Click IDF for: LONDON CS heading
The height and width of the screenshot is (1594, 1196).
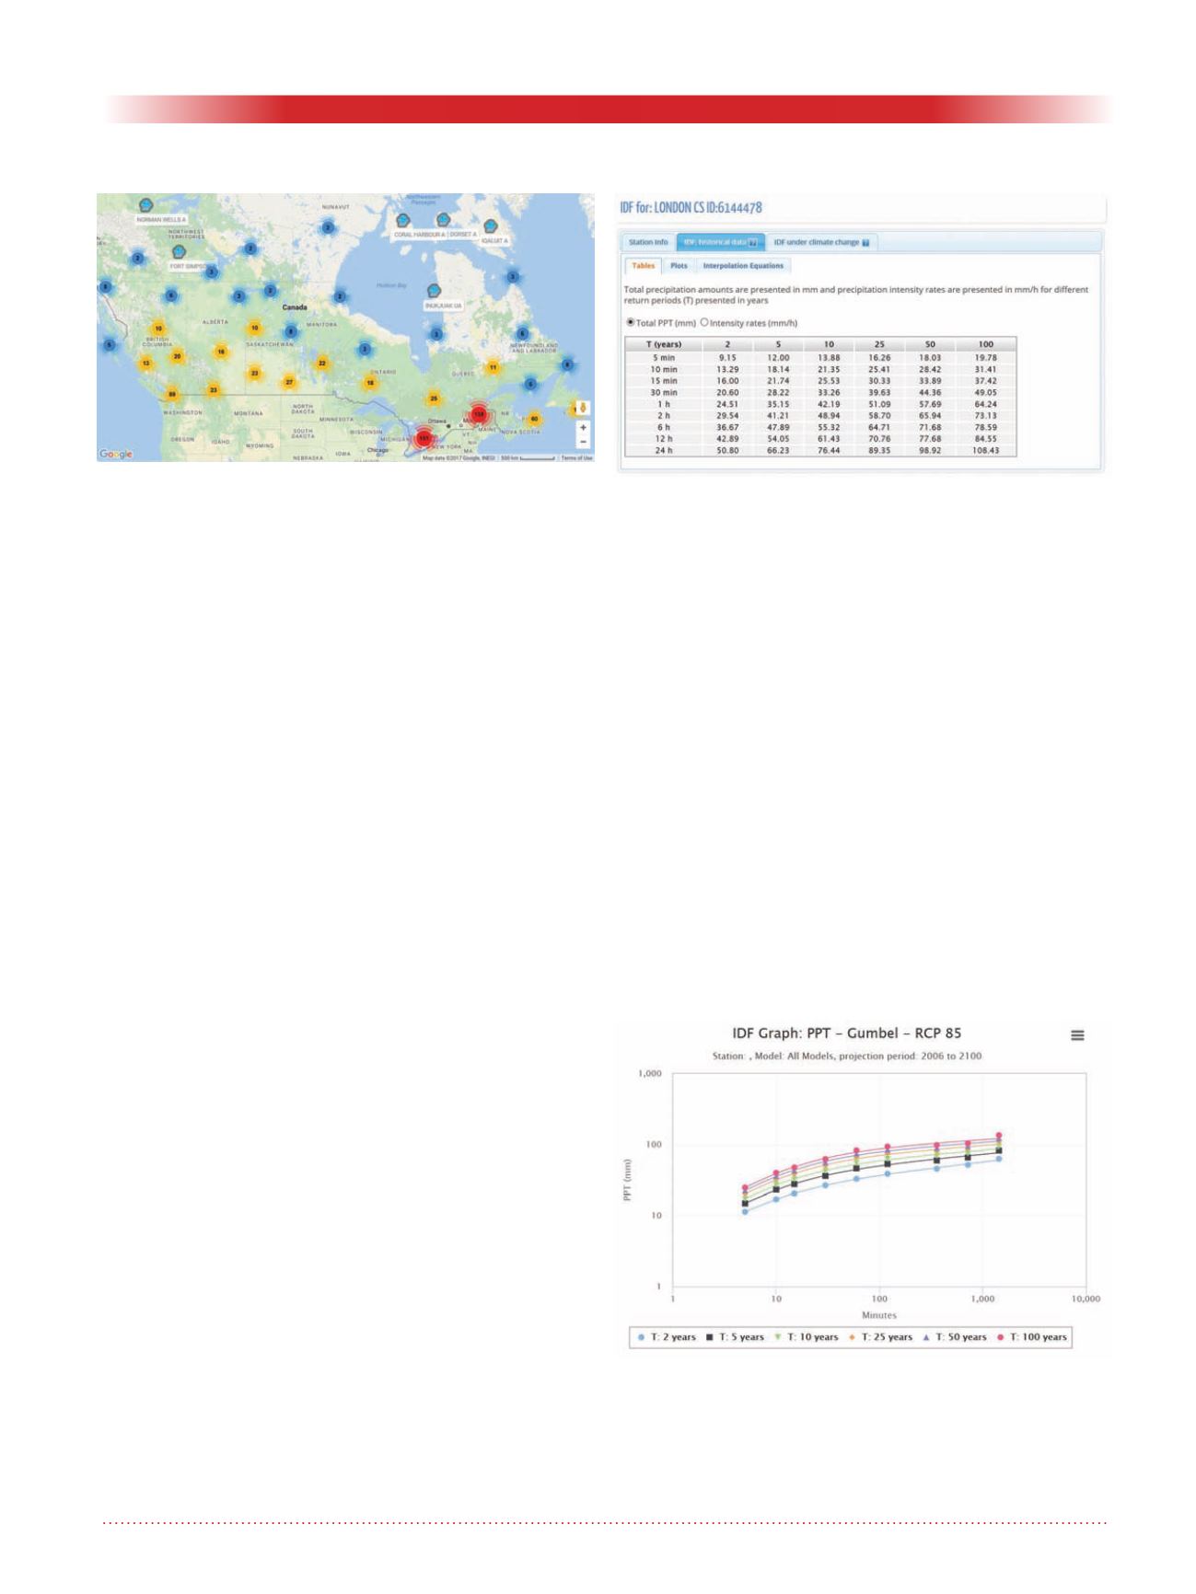(691, 208)
